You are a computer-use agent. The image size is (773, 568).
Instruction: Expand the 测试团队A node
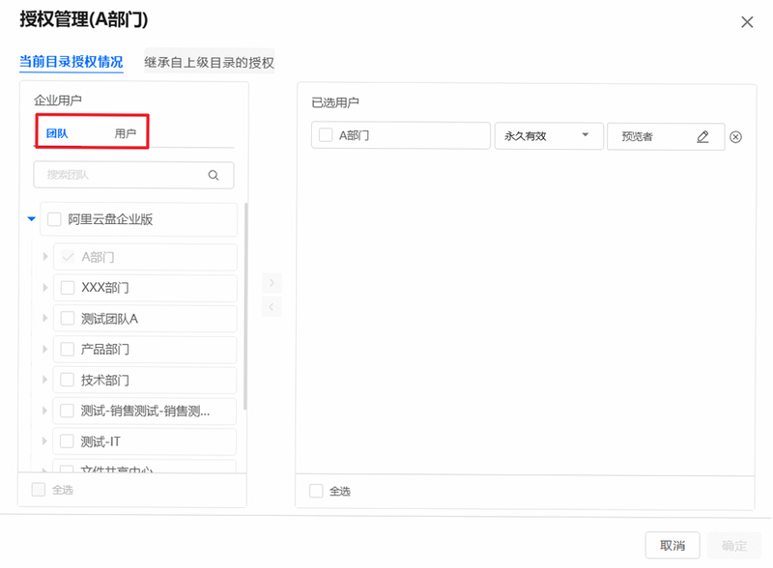(x=44, y=318)
